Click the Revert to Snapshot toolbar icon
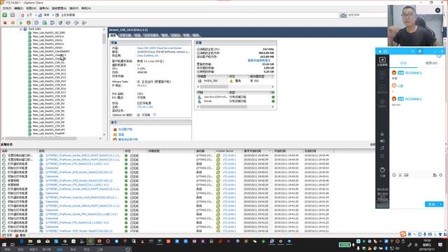The width and height of the screenshot is (448, 252). click(45, 22)
